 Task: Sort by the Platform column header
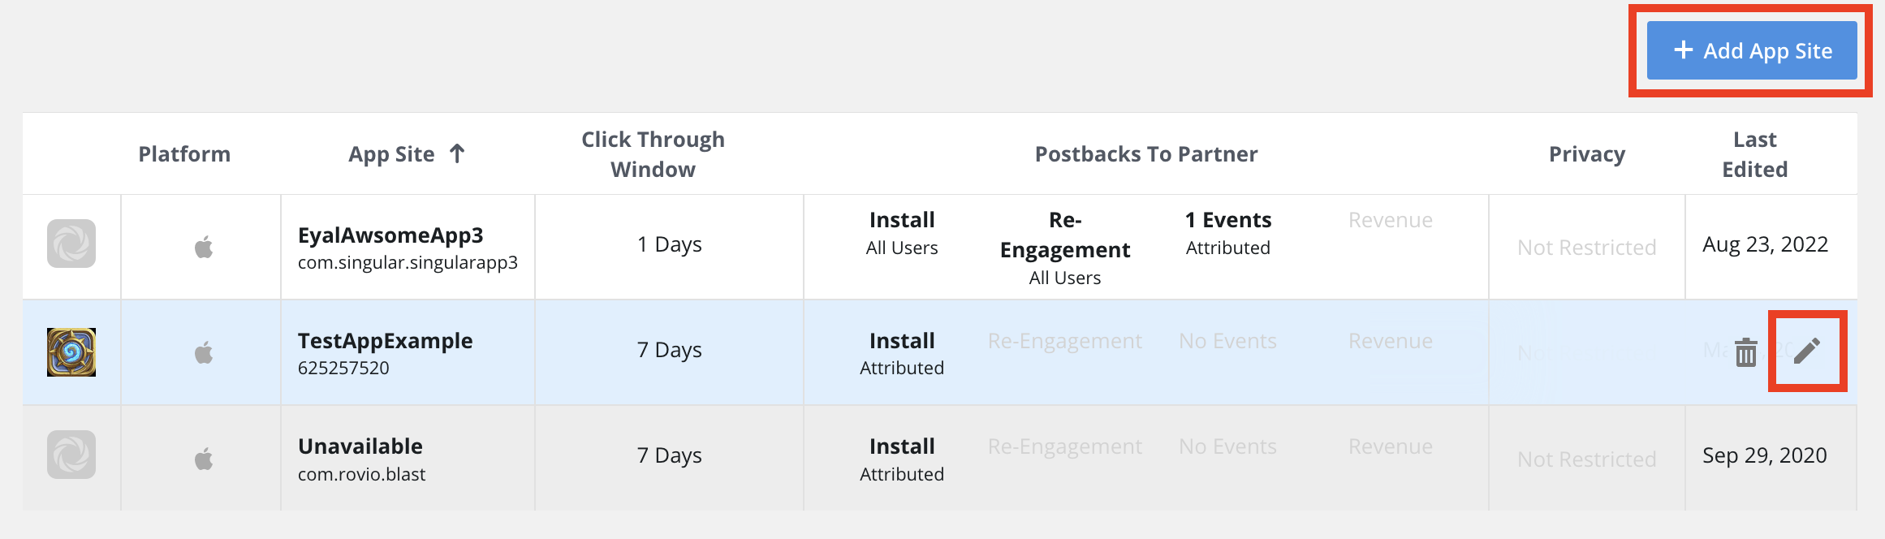point(184,154)
